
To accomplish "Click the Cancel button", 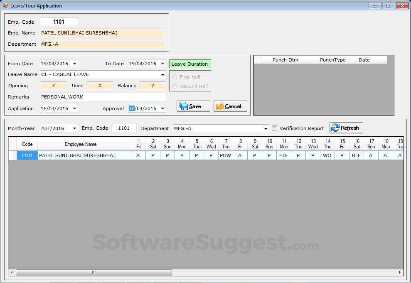I will click(x=230, y=106).
